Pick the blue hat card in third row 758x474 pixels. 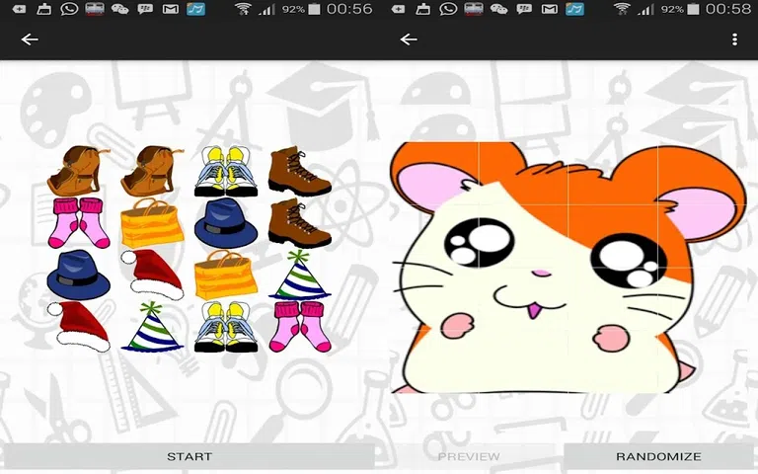tap(79, 275)
